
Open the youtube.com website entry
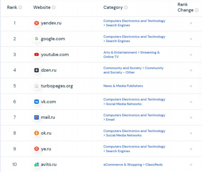point(55,55)
